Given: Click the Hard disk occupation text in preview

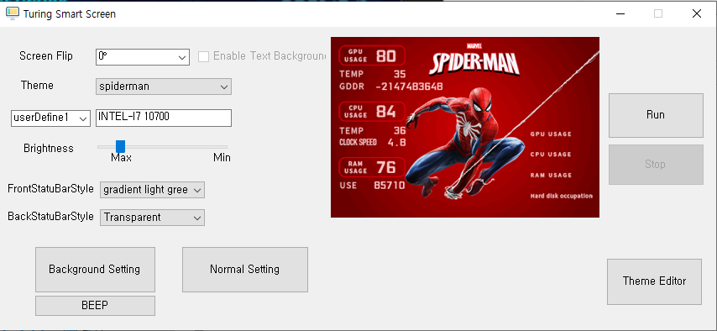Looking at the screenshot, I should point(561,196).
